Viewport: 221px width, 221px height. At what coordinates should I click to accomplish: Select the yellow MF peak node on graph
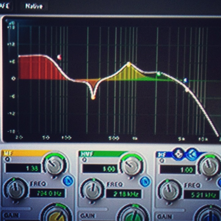[x=129, y=64]
